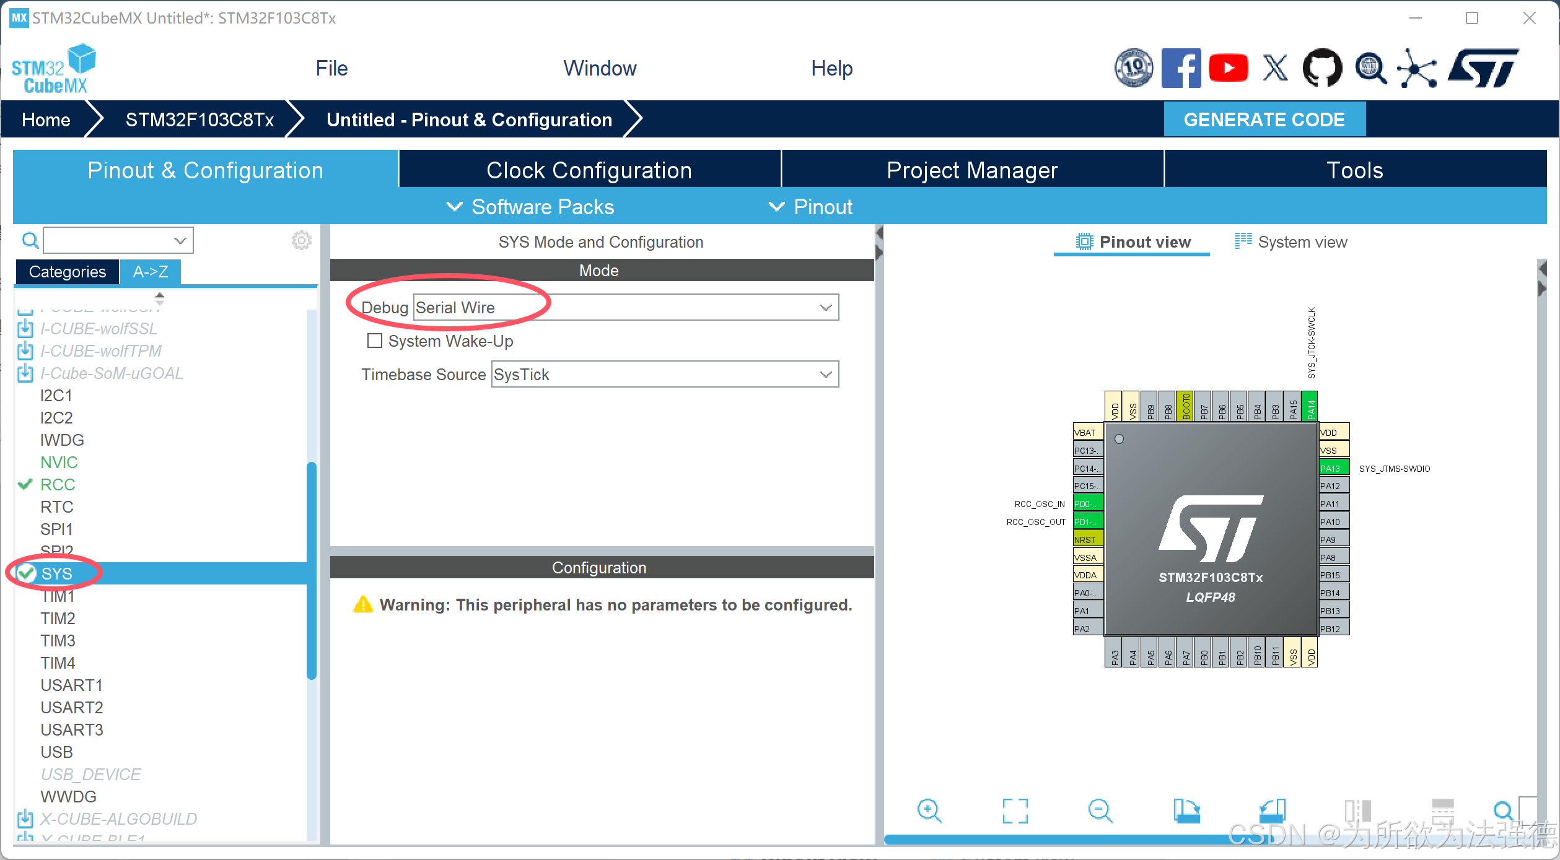The image size is (1560, 860).
Task: Select RCC in peripheral list
Action: 58,485
